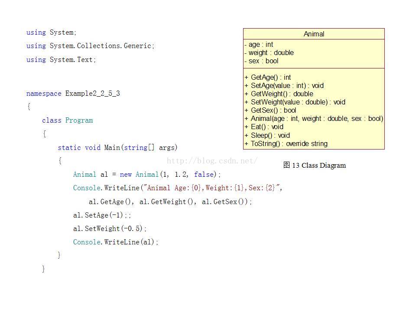Select the weight : double attribute

tap(269, 53)
